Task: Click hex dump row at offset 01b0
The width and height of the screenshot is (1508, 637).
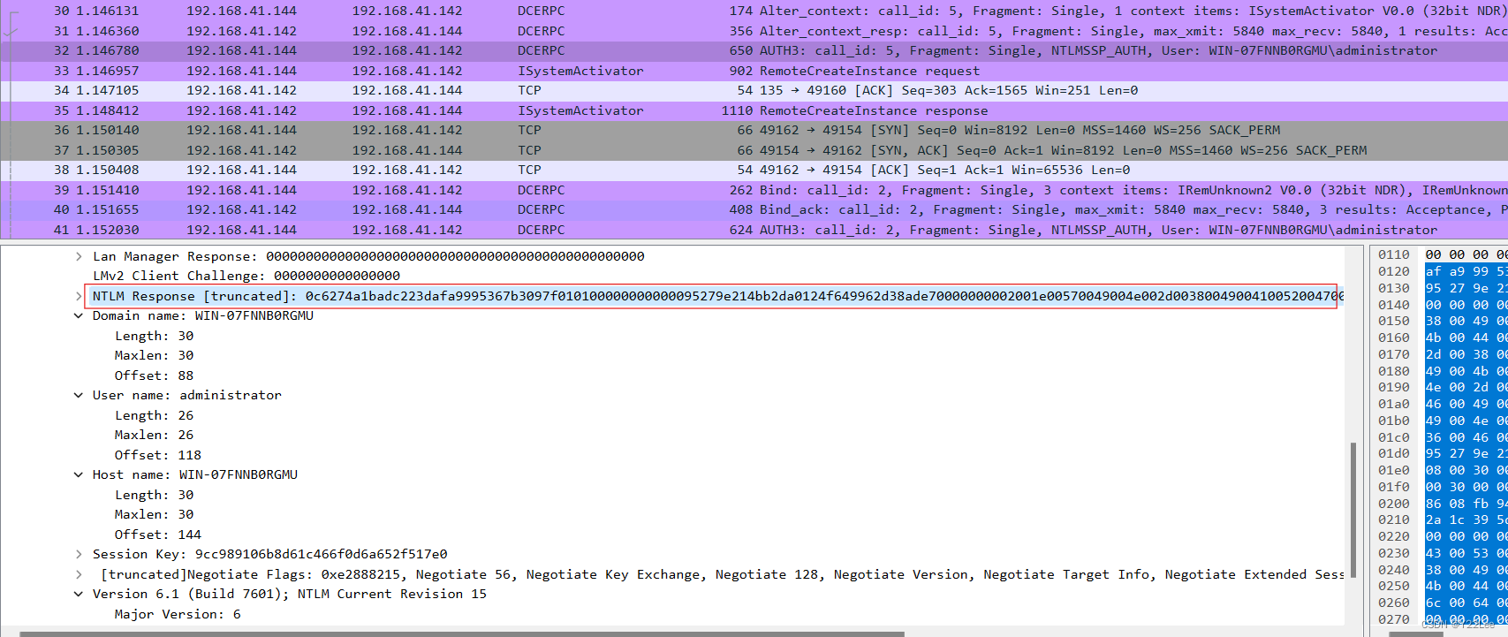Action: [1442, 421]
